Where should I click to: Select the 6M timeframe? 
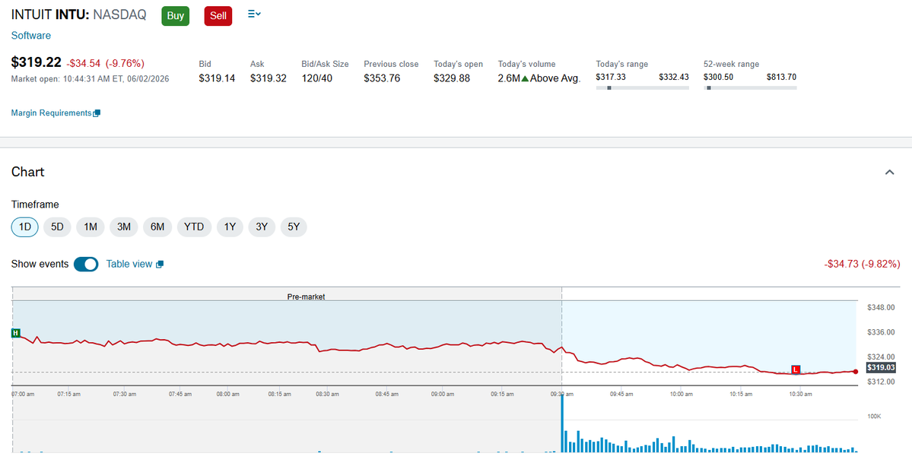pyautogui.click(x=157, y=227)
